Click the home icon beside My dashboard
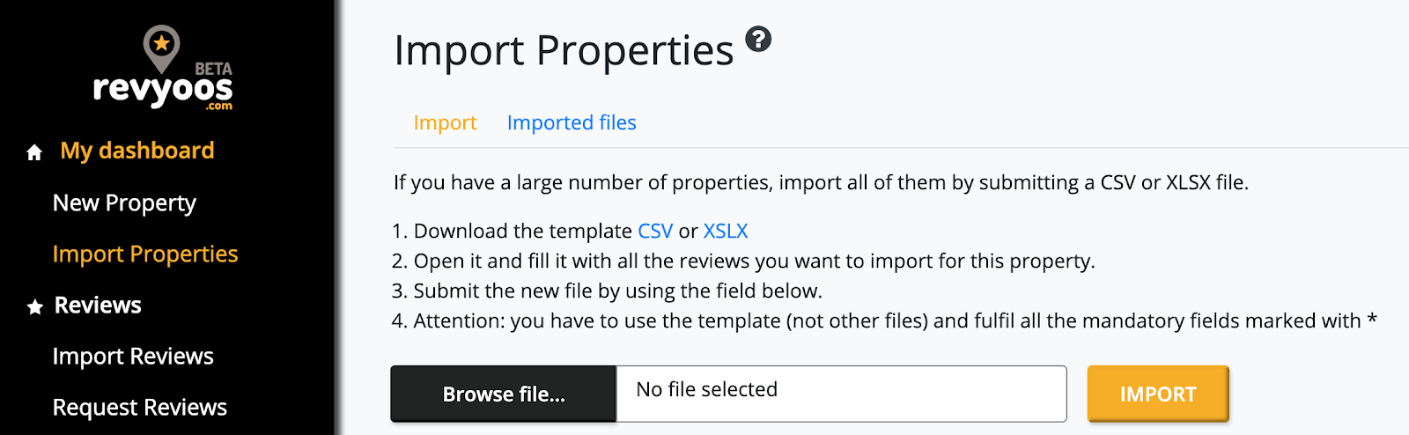Viewport: 1409px width, 435px height. pos(34,152)
